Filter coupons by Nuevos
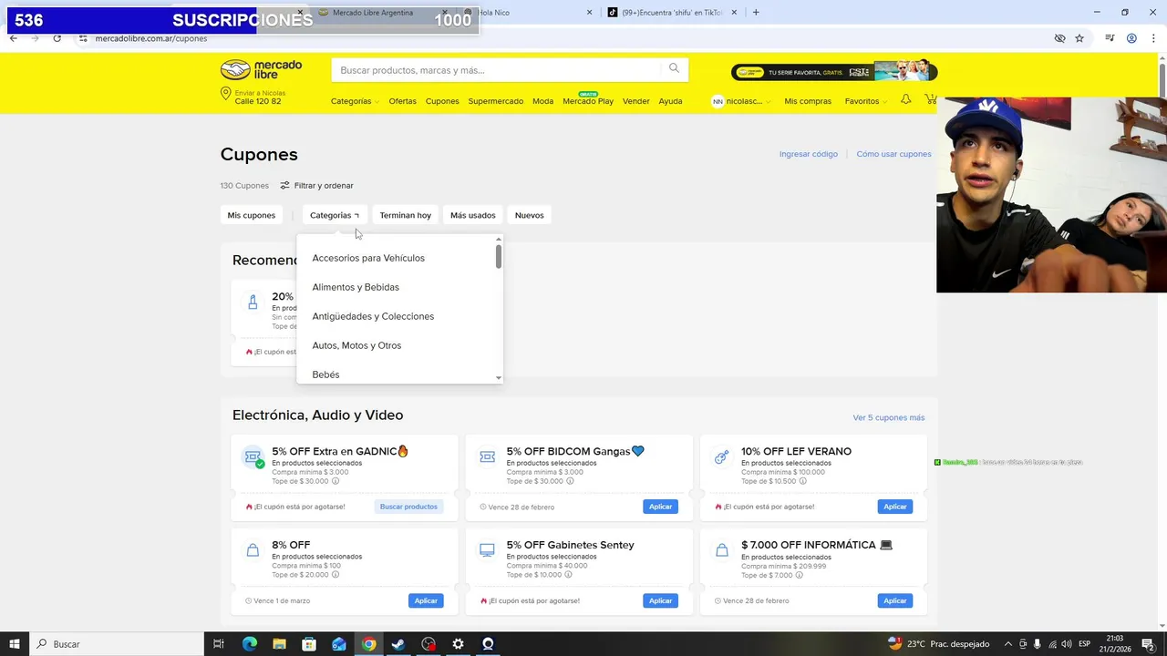This screenshot has height=656, width=1167. [x=530, y=215]
